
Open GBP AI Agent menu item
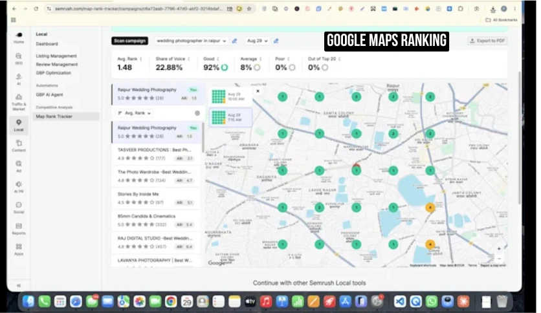coord(49,94)
